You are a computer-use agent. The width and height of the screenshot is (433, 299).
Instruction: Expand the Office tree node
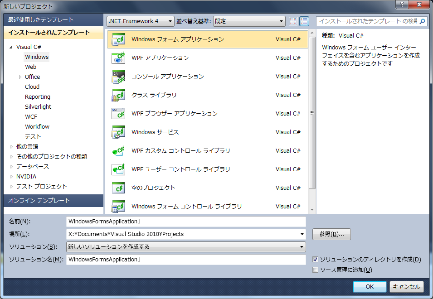pyautogui.click(x=20, y=77)
